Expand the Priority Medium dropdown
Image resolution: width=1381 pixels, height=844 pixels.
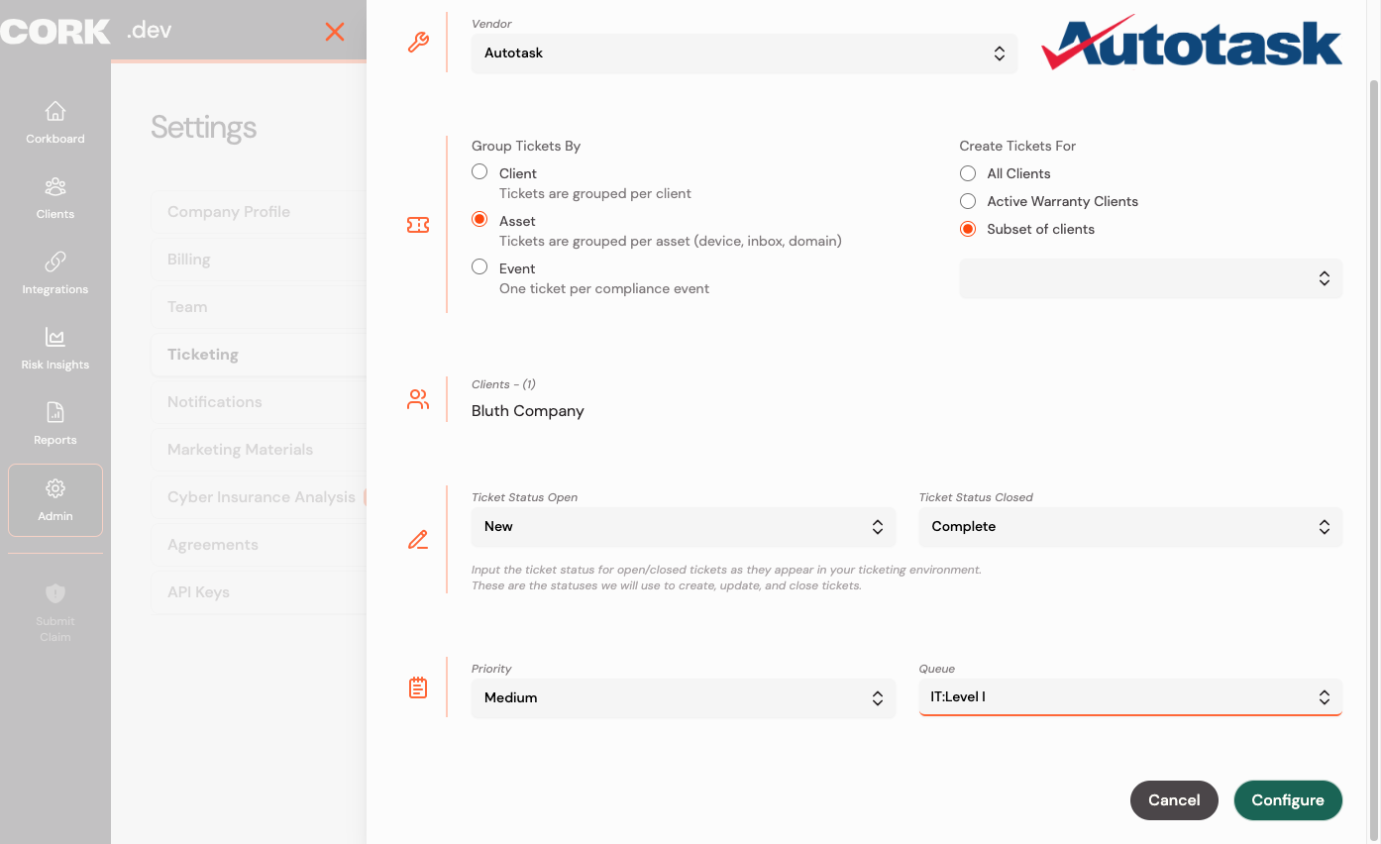click(x=684, y=698)
